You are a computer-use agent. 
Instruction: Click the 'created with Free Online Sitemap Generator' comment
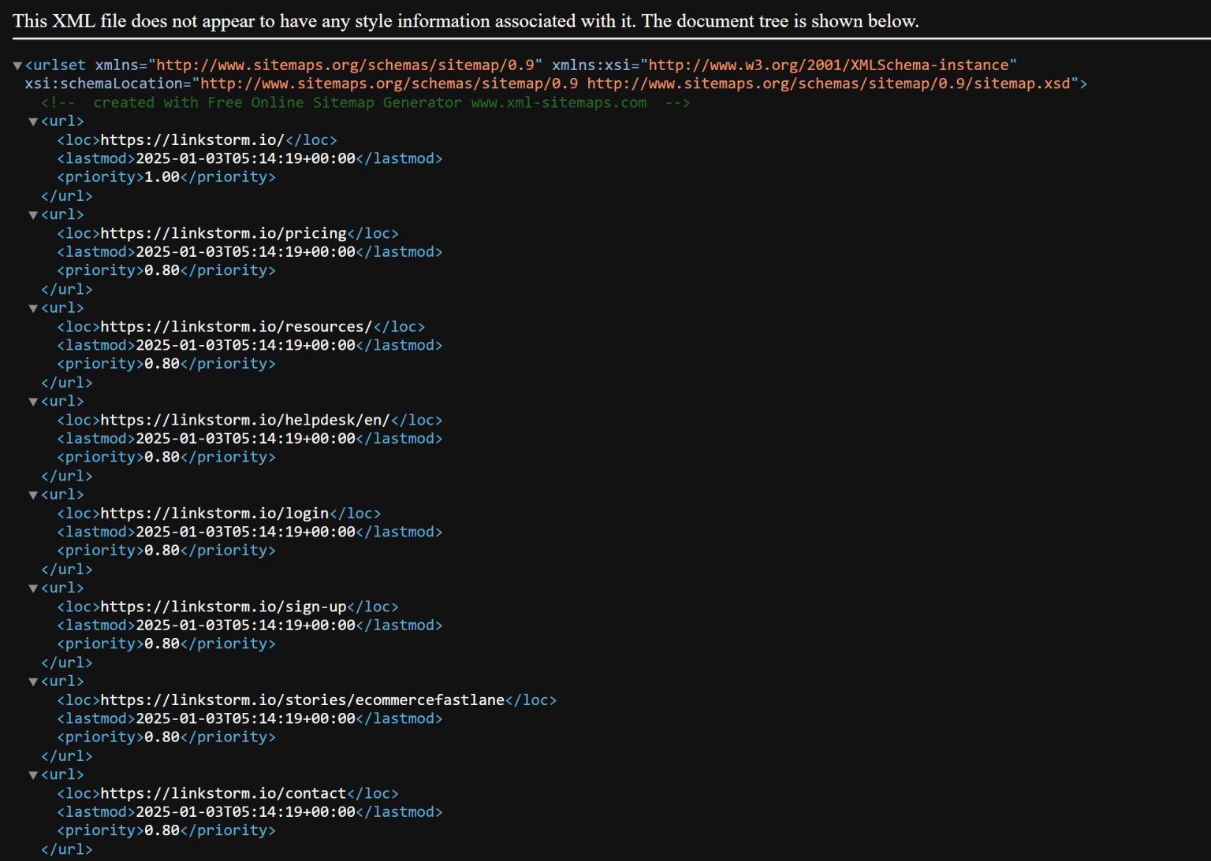(366, 102)
